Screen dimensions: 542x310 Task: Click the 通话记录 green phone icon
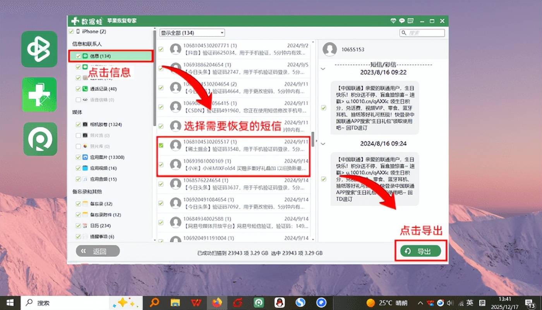(x=85, y=89)
